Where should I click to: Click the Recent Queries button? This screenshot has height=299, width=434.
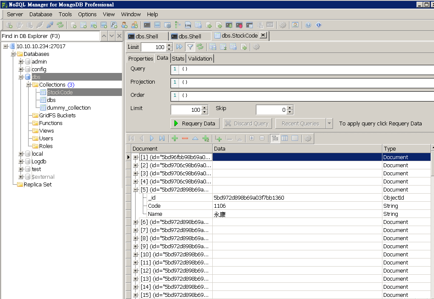(x=301, y=123)
